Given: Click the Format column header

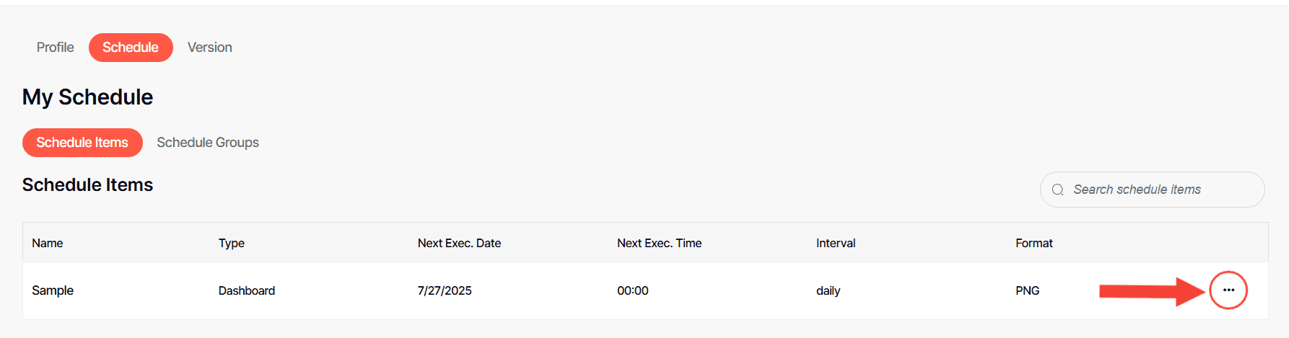Looking at the screenshot, I should (x=1034, y=243).
